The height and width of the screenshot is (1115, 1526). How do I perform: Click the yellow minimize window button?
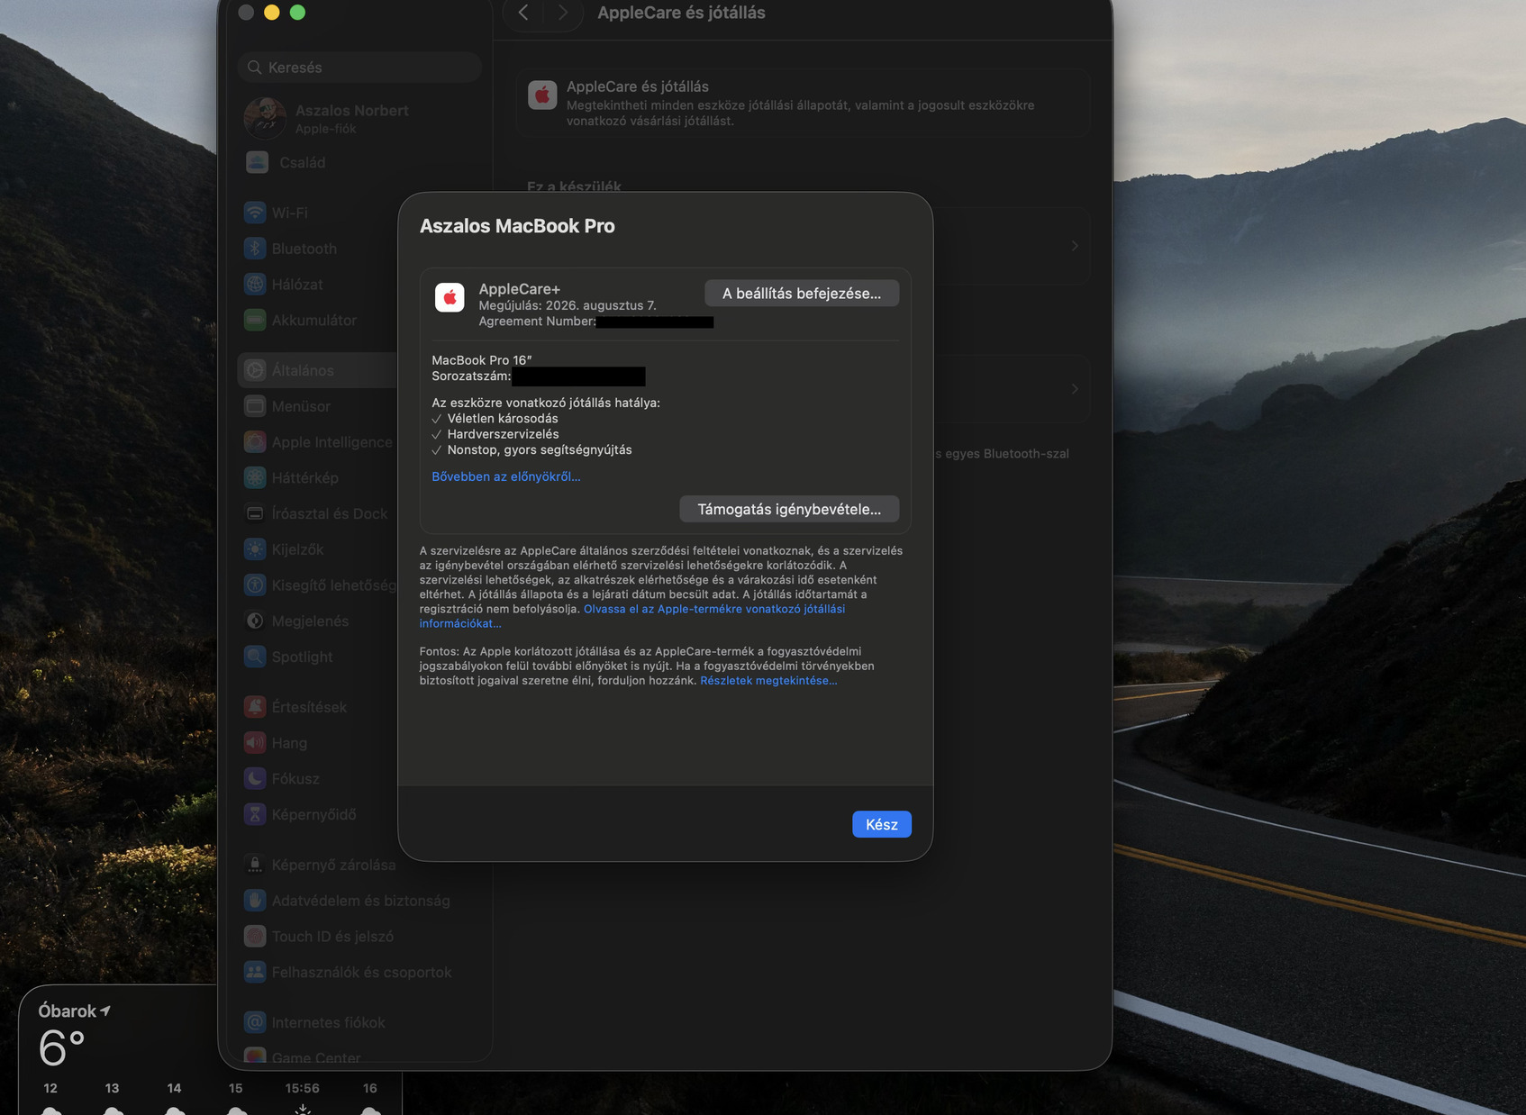pos(271,13)
